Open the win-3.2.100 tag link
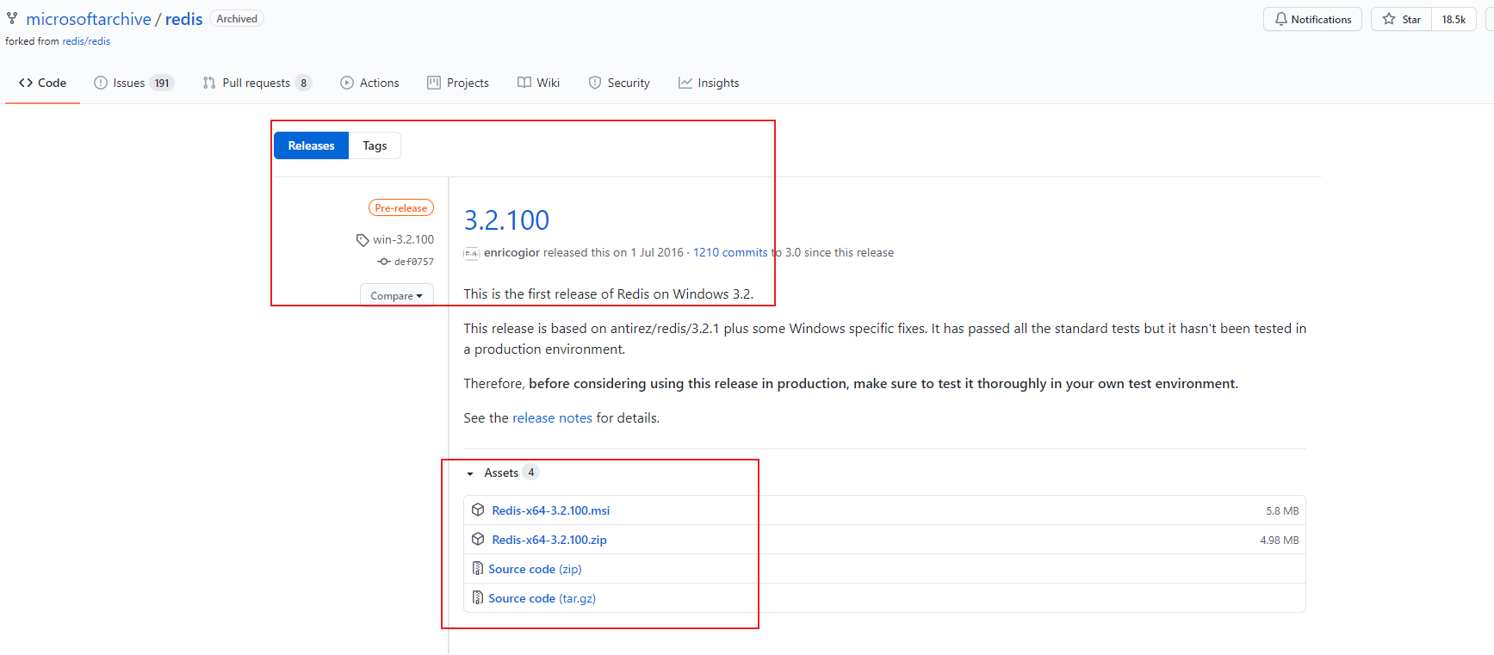The height and width of the screenshot is (655, 1494). click(x=403, y=239)
